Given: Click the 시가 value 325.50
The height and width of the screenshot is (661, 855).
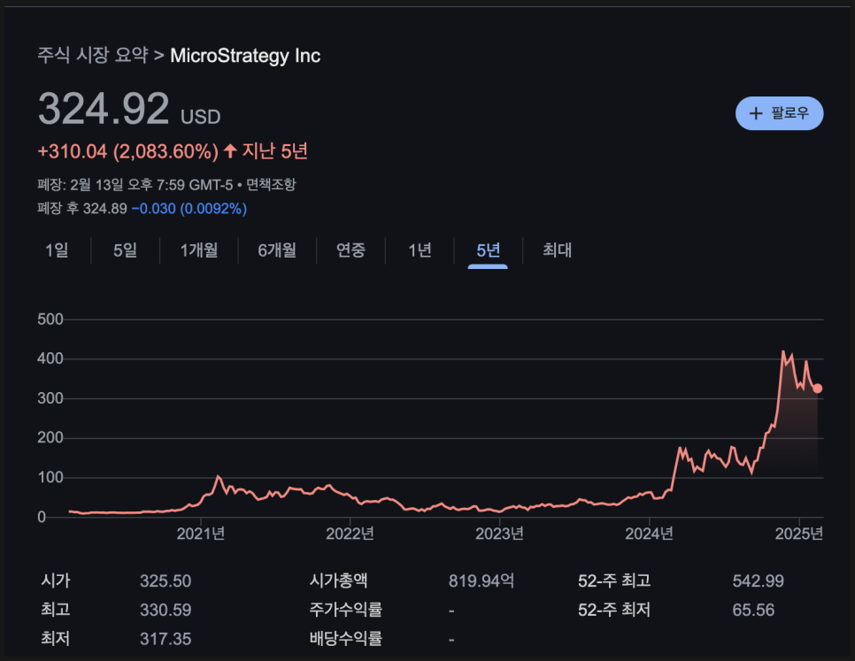Looking at the screenshot, I should [x=166, y=580].
